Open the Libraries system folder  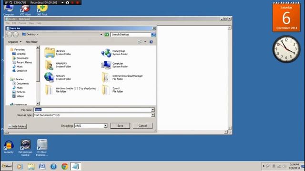58,53
